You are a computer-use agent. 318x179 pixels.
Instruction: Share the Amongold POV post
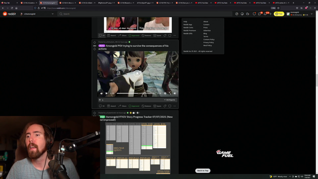(122, 106)
